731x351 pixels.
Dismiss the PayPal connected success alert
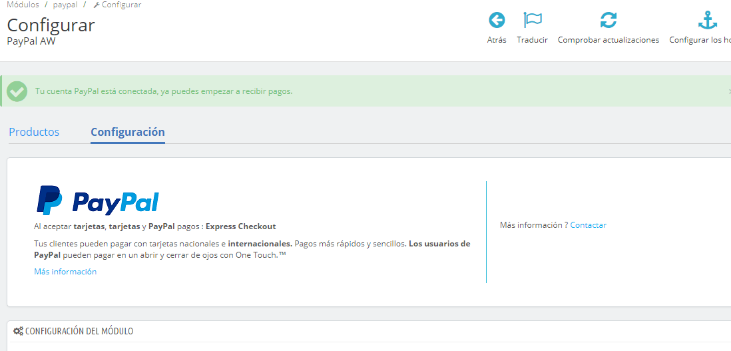(729, 91)
